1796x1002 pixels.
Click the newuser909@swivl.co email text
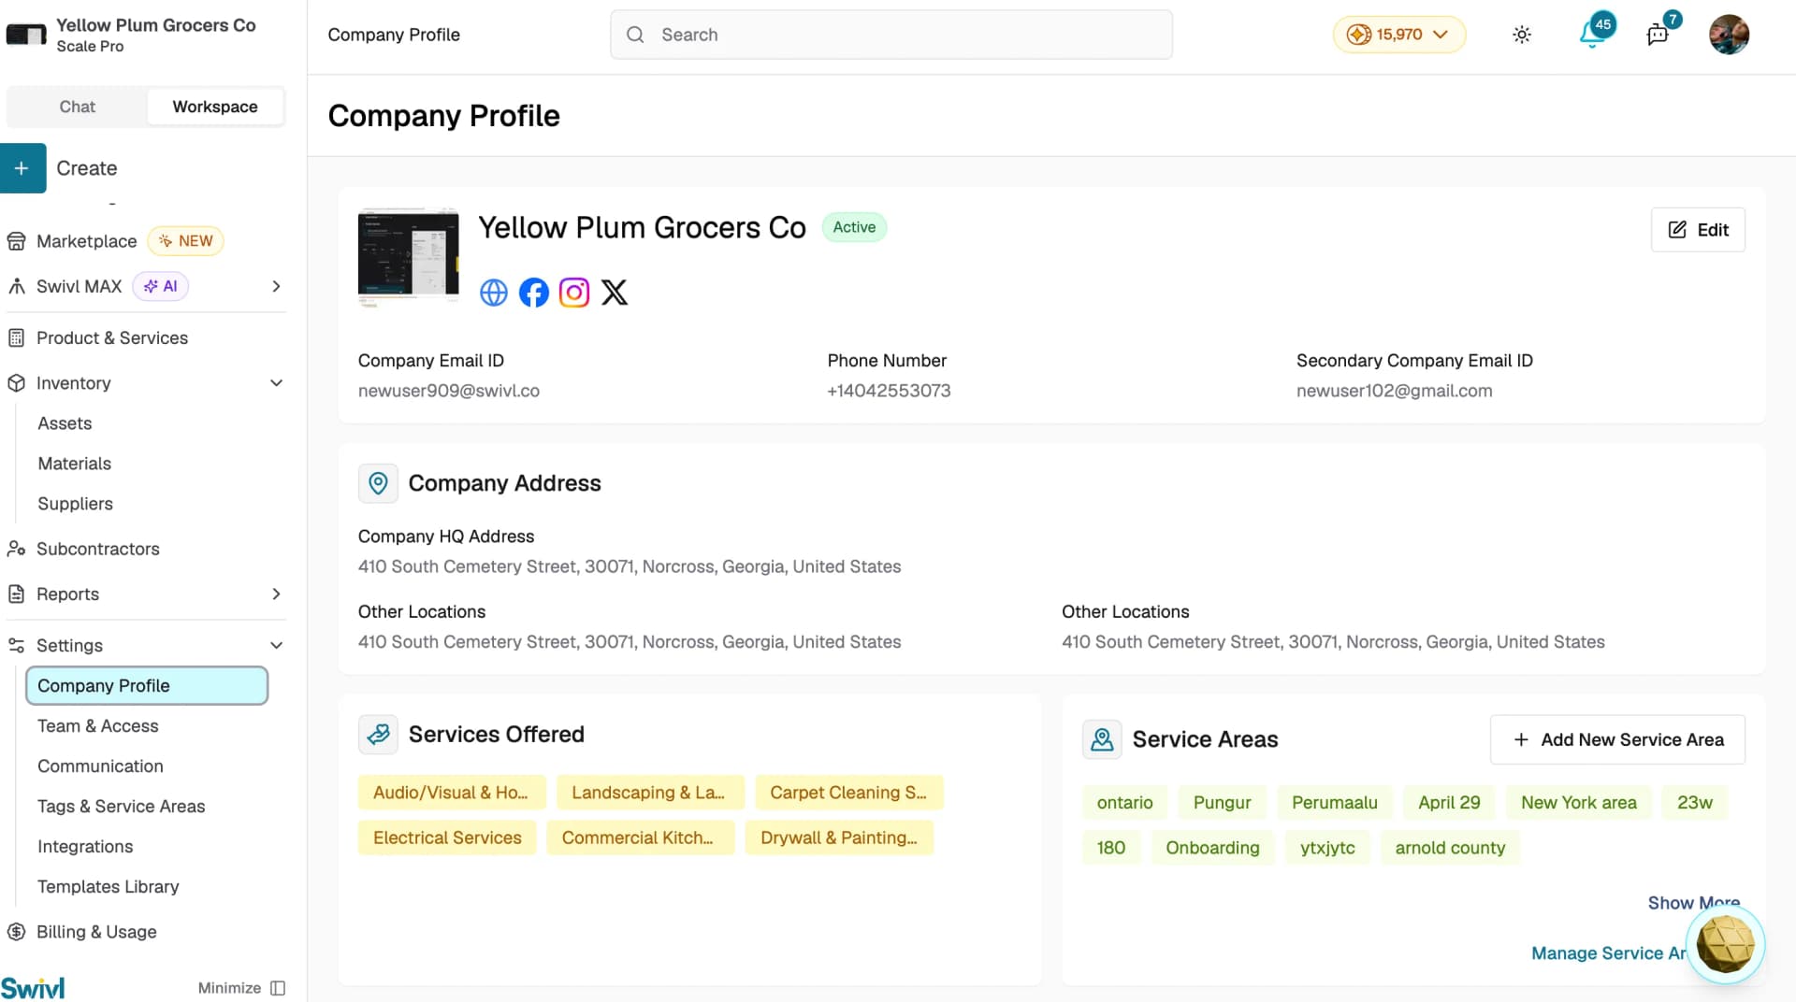tap(449, 391)
